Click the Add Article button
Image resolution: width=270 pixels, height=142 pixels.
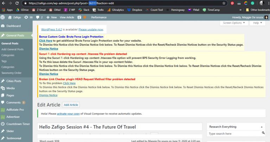coord(71,105)
